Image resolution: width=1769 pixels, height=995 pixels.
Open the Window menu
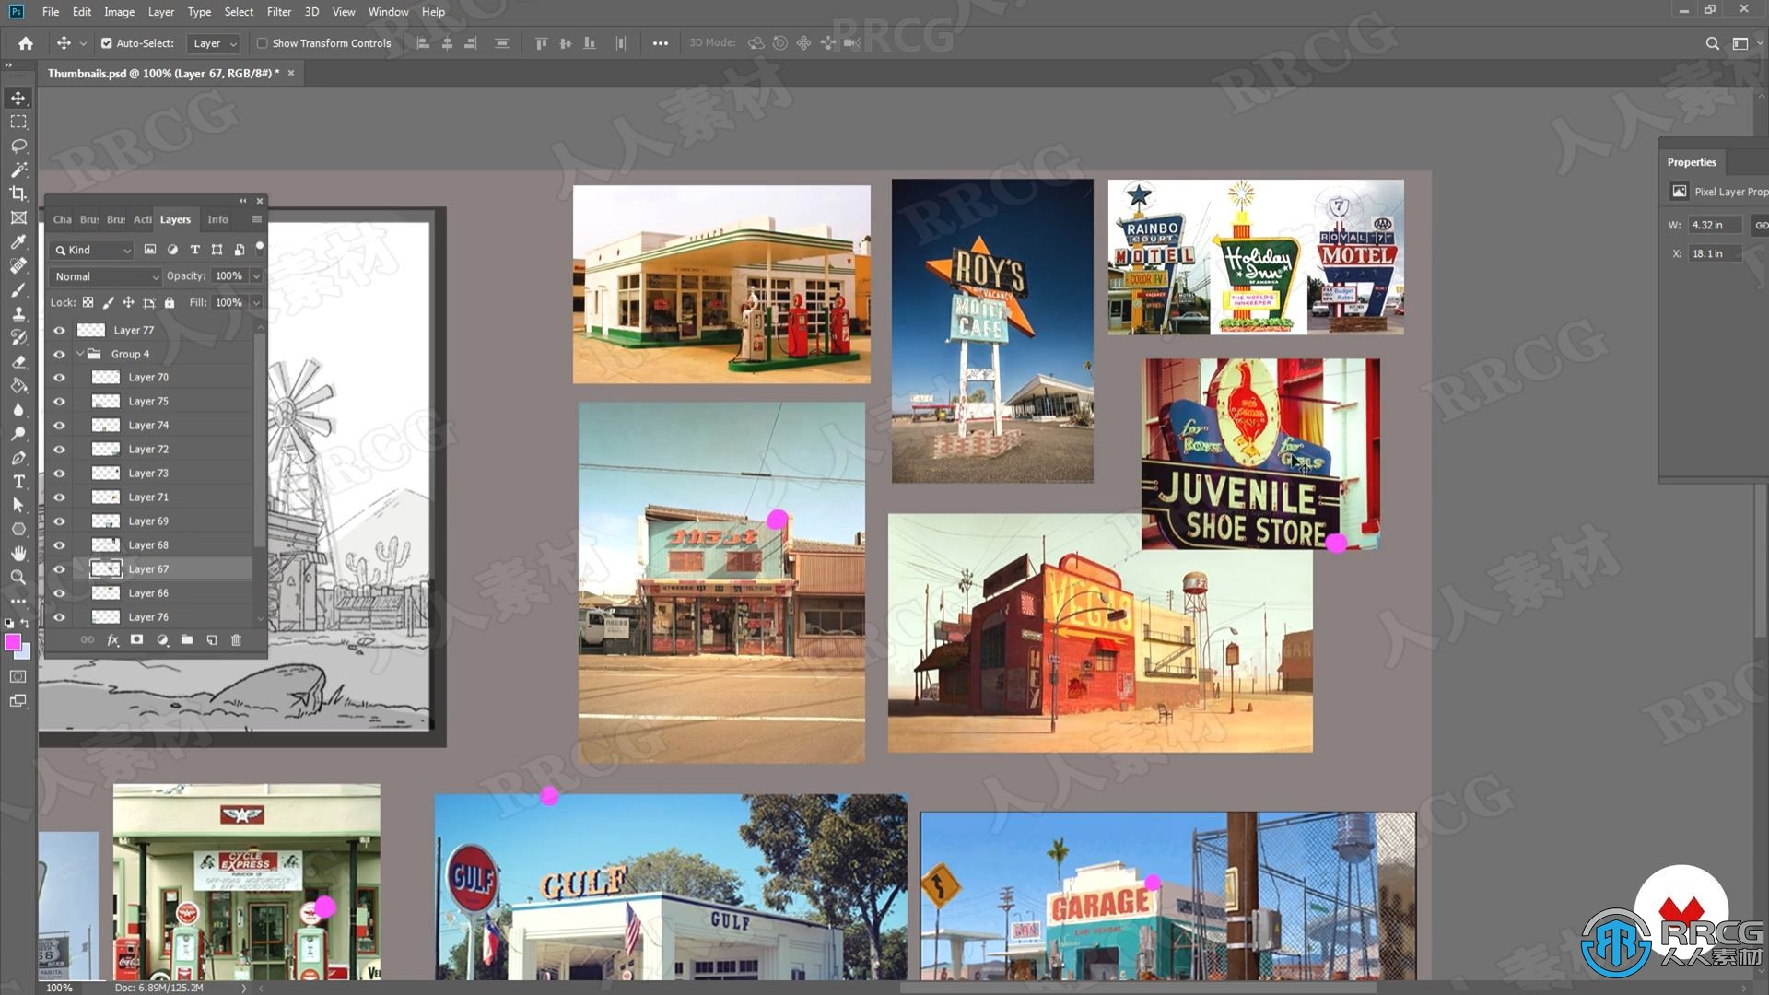(x=388, y=12)
